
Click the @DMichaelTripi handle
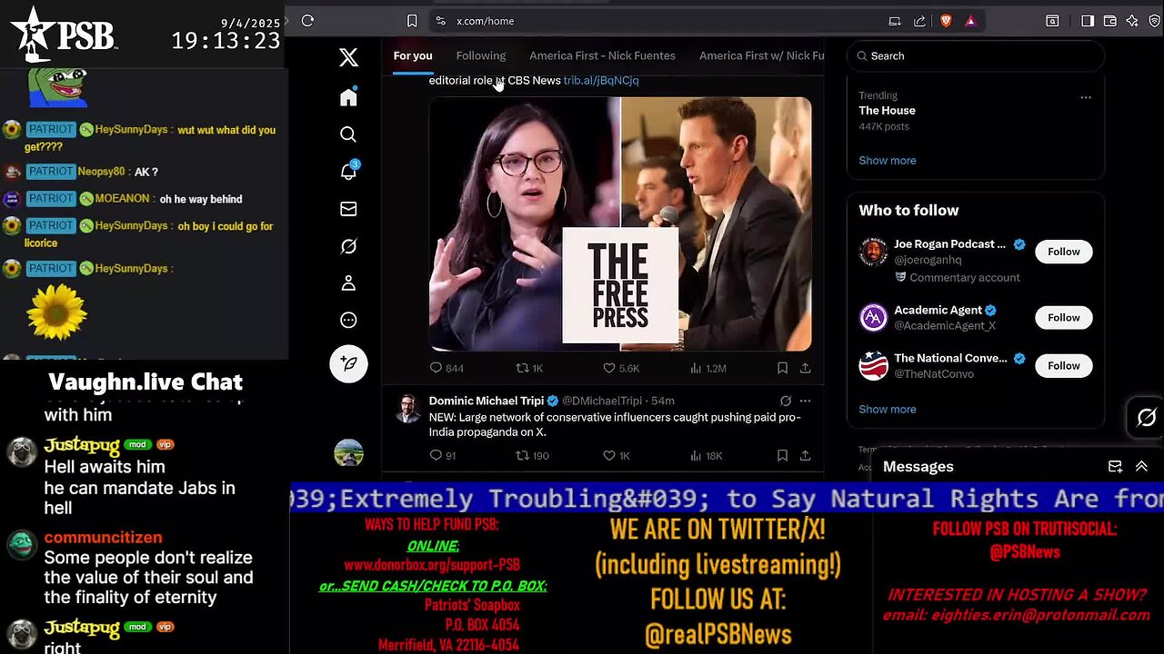[602, 401]
